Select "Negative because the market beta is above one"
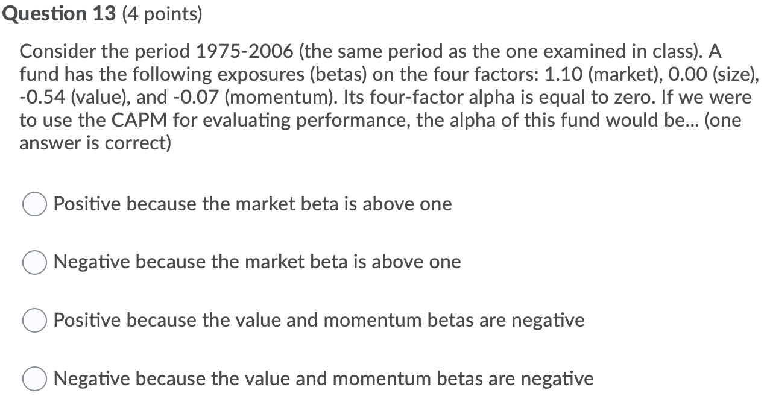The height and width of the screenshot is (399, 767). (256, 262)
